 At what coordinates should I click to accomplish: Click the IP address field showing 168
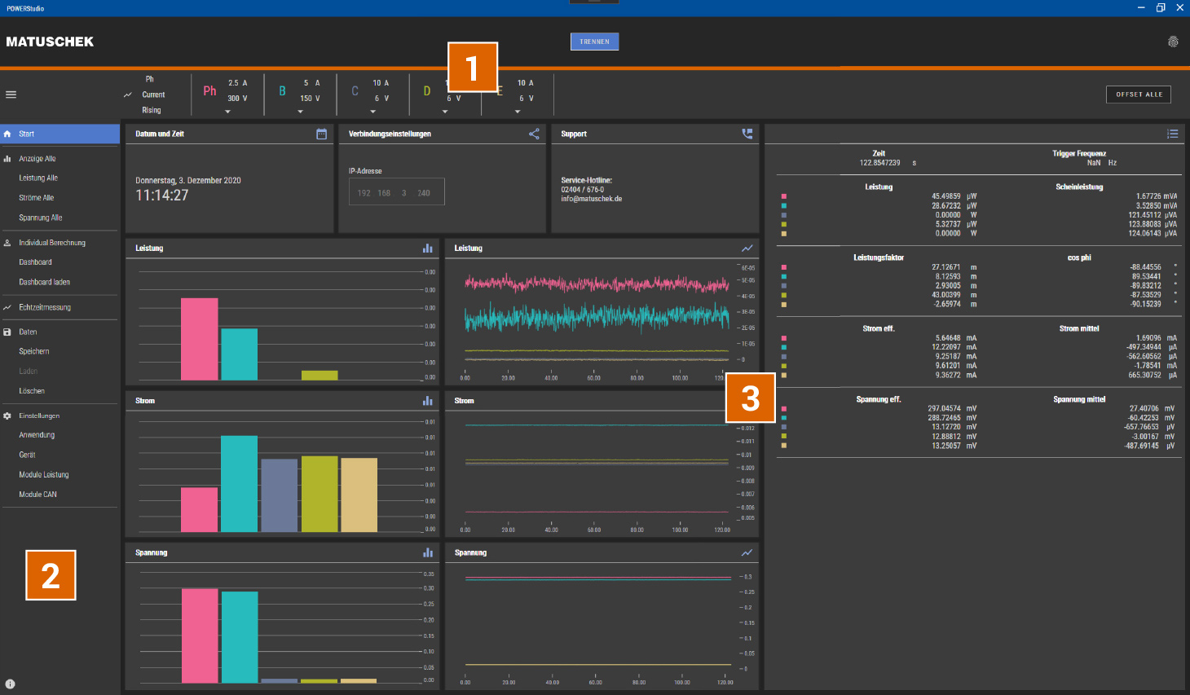[x=384, y=193]
